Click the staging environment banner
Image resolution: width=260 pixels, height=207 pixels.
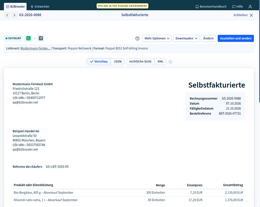(122, 6)
